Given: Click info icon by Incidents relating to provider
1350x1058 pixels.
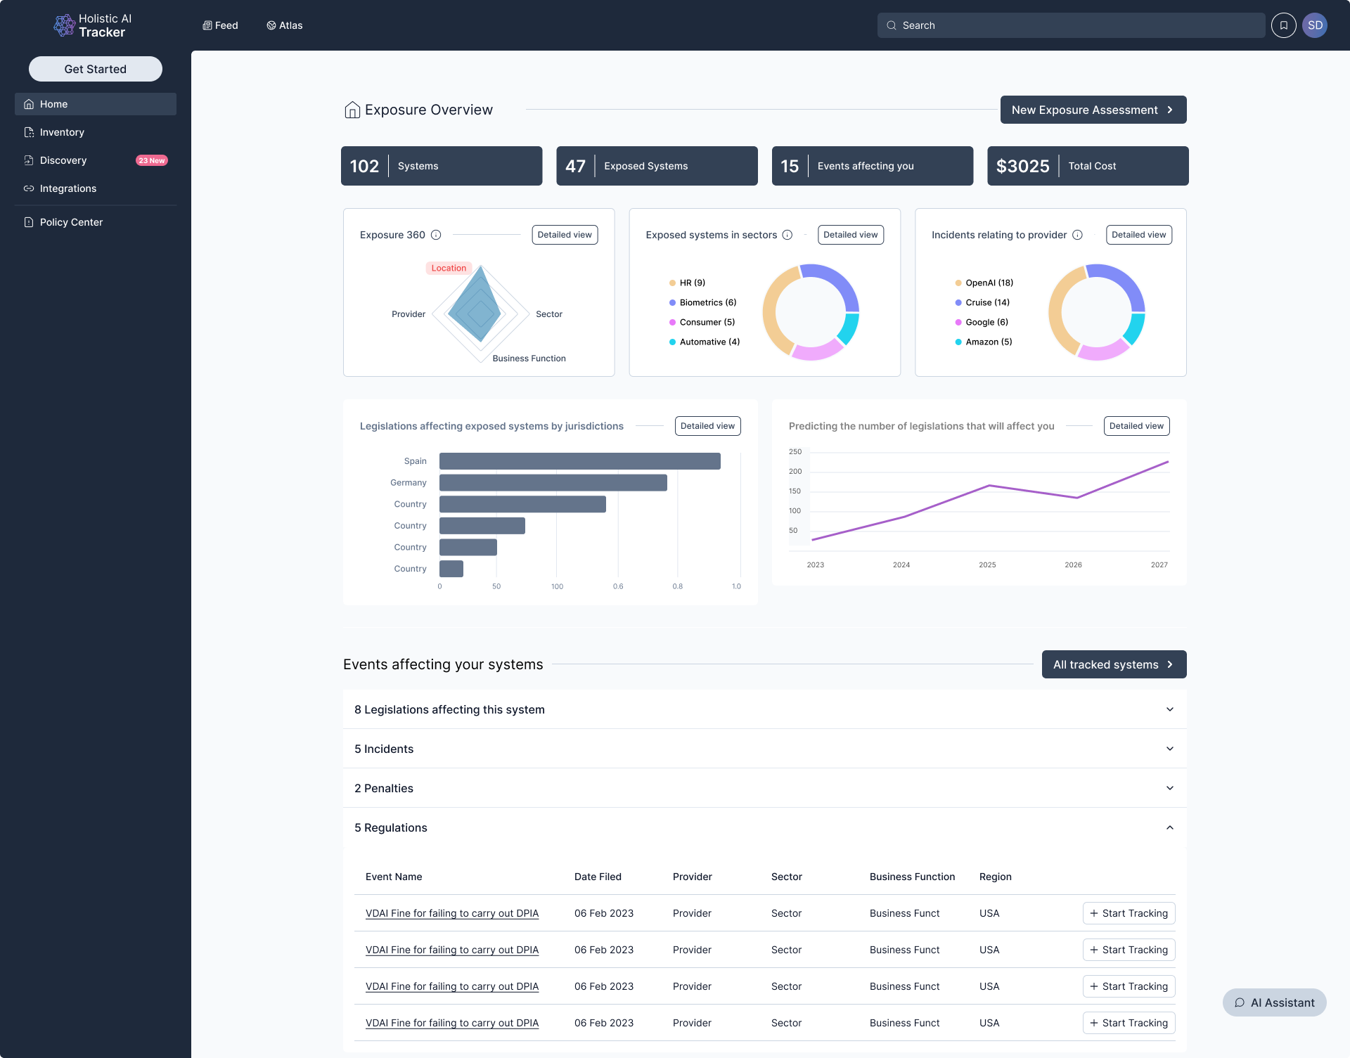Looking at the screenshot, I should pos(1077,235).
